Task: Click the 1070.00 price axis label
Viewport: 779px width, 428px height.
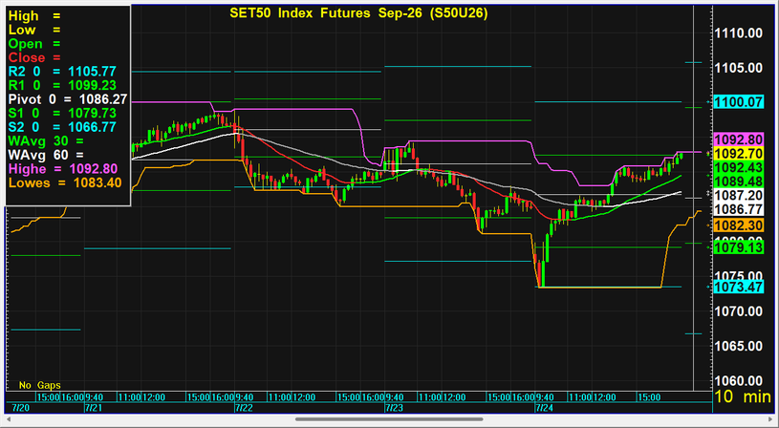Action: (x=738, y=311)
